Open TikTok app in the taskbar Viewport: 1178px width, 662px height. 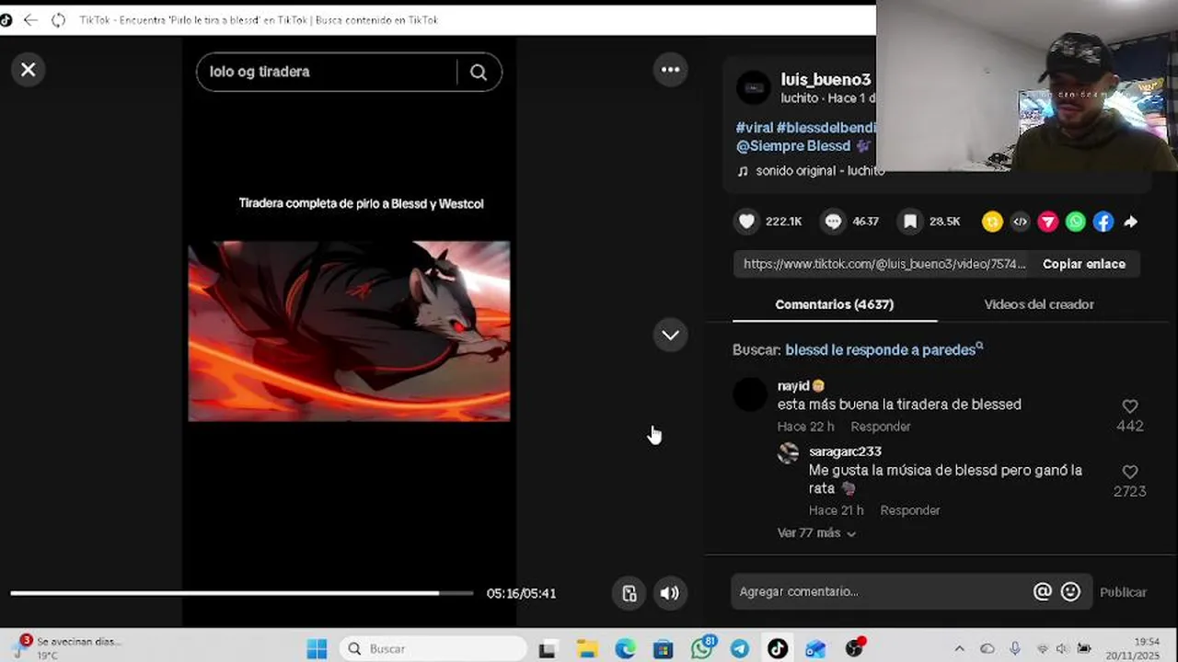[x=778, y=649]
